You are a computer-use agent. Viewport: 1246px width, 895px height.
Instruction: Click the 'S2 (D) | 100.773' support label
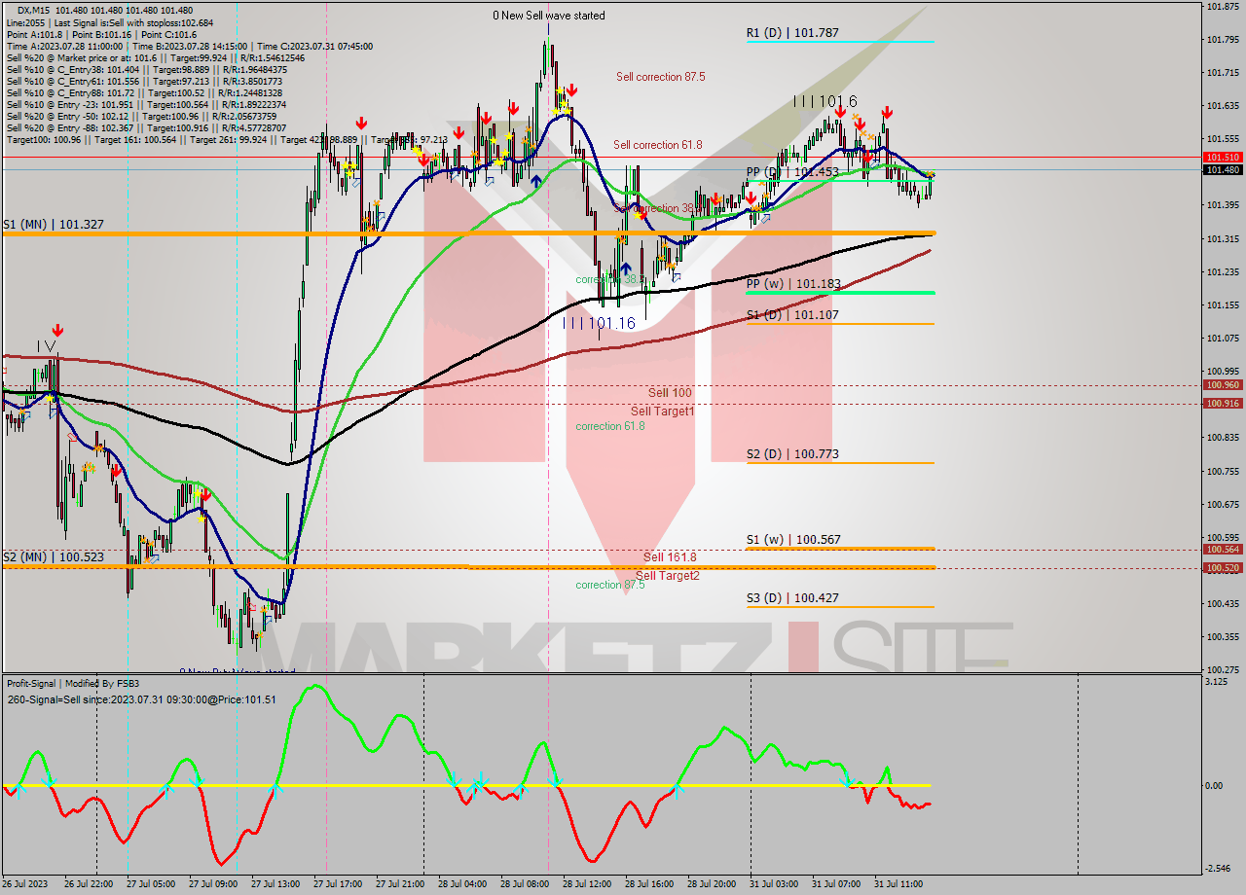point(792,454)
